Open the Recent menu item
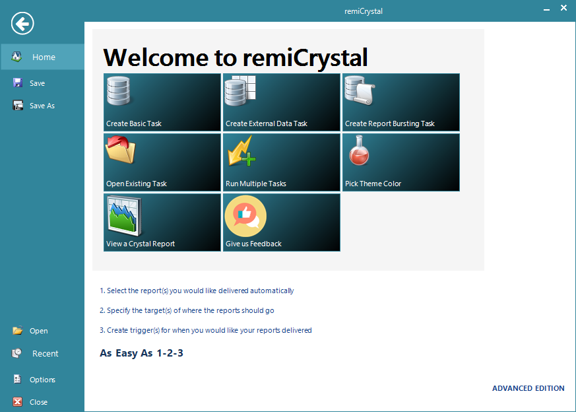Image resolution: width=576 pixels, height=412 pixels. (43, 353)
